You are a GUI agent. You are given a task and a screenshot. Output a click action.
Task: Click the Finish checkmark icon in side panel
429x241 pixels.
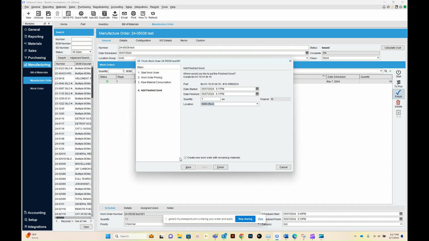click(398, 94)
